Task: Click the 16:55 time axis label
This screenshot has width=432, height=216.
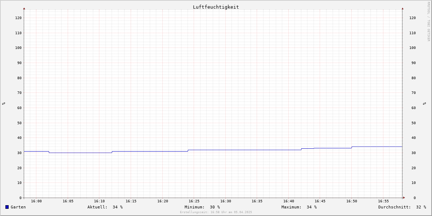Action: (x=383, y=201)
